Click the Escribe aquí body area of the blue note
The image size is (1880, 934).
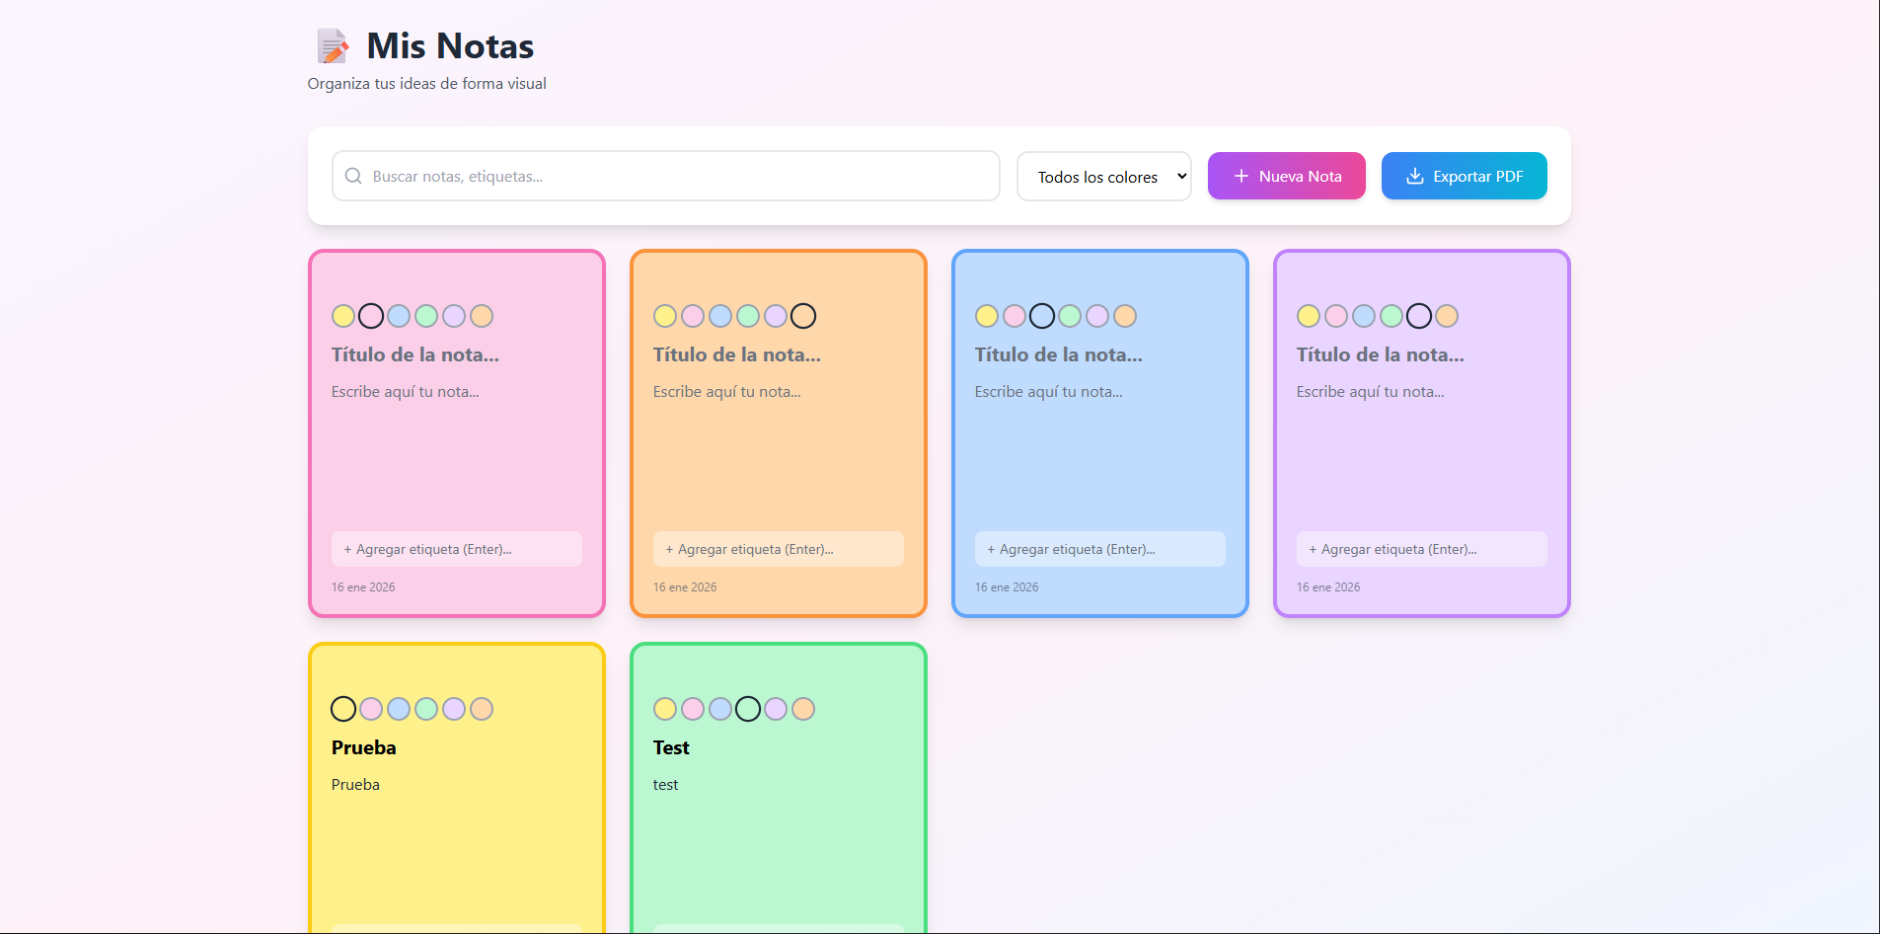click(1100, 449)
